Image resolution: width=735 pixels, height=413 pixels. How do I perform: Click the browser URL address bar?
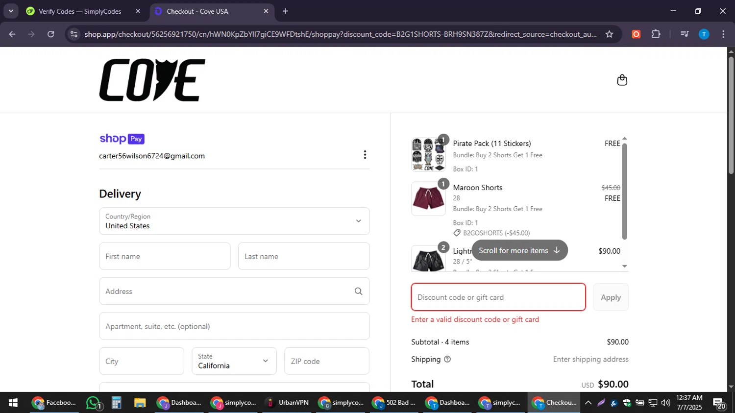tap(340, 34)
